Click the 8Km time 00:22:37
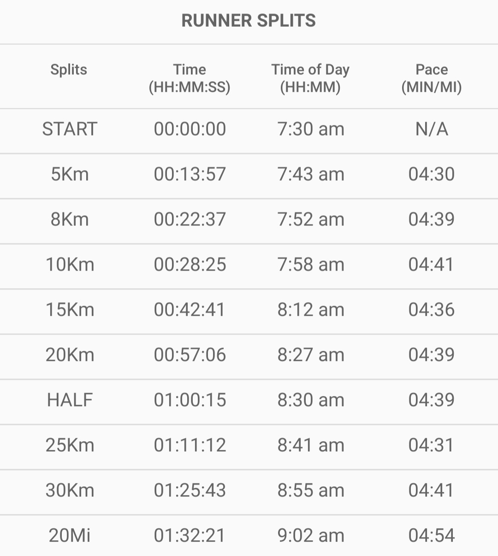 [x=190, y=219]
